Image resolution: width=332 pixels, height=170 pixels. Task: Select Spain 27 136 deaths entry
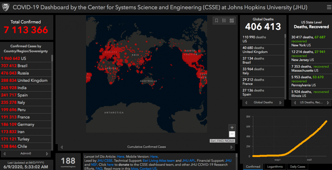[263, 92]
